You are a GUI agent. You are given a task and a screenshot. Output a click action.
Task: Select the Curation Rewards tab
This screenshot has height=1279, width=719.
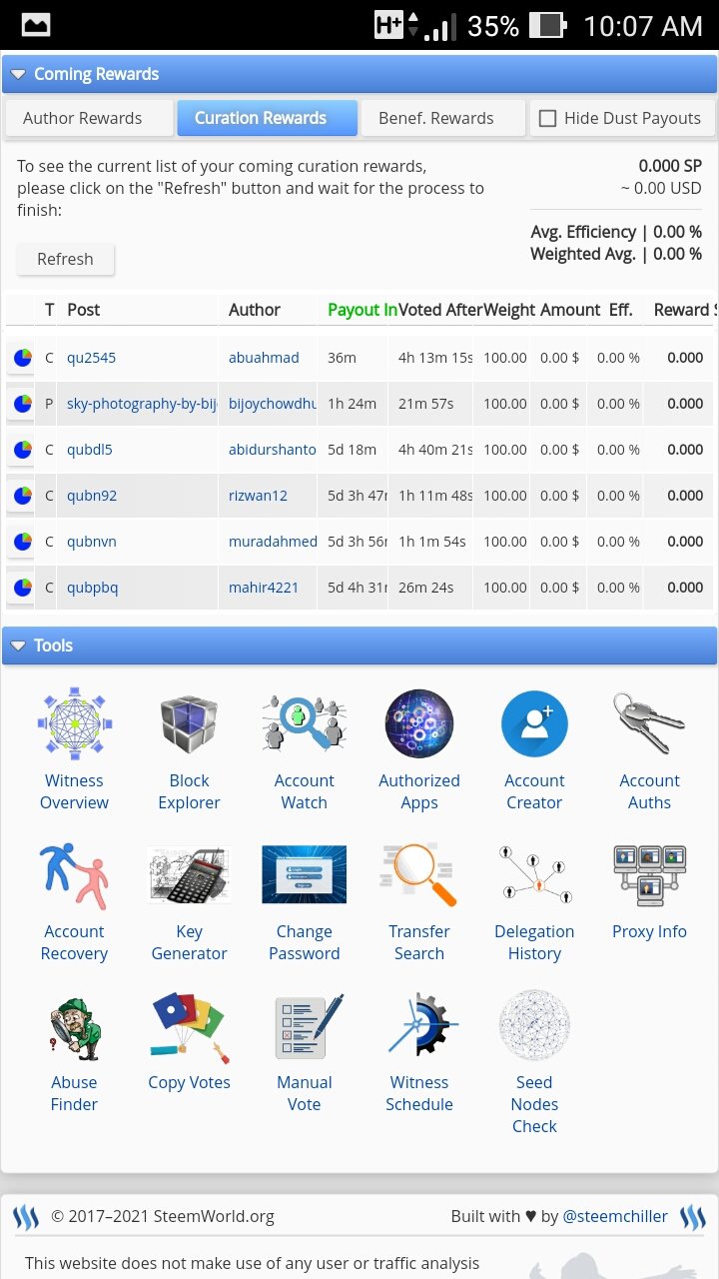pyautogui.click(x=268, y=118)
